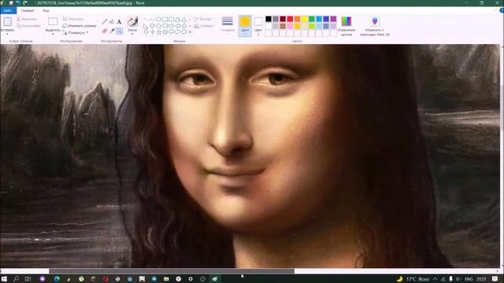Open Paint Help question mark
This screenshot has width=504, height=283.
coord(502,10)
